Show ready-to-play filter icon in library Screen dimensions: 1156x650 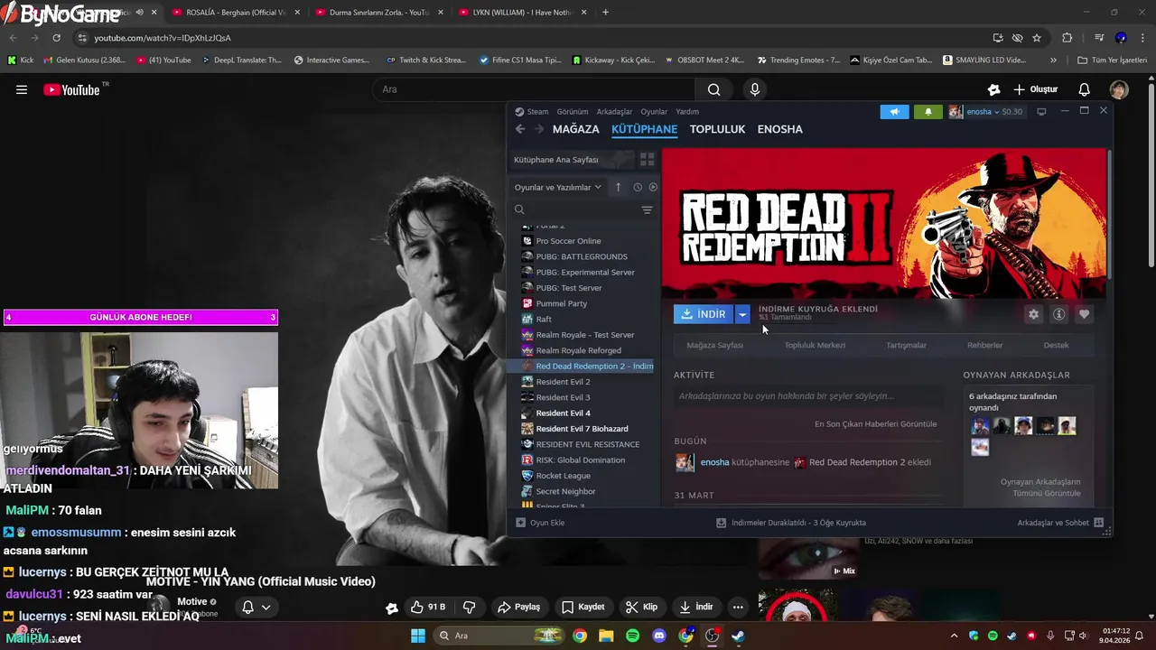click(653, 187)
